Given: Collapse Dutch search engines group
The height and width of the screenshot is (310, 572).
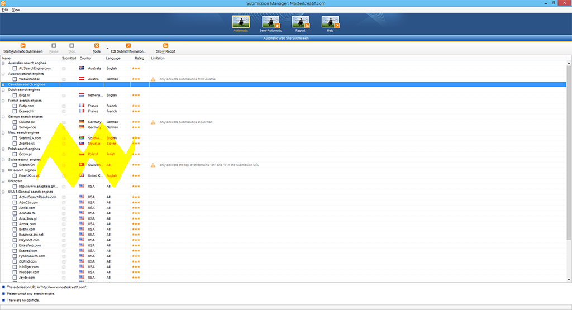Looking at the screenshot, I should tap(3, 90).
